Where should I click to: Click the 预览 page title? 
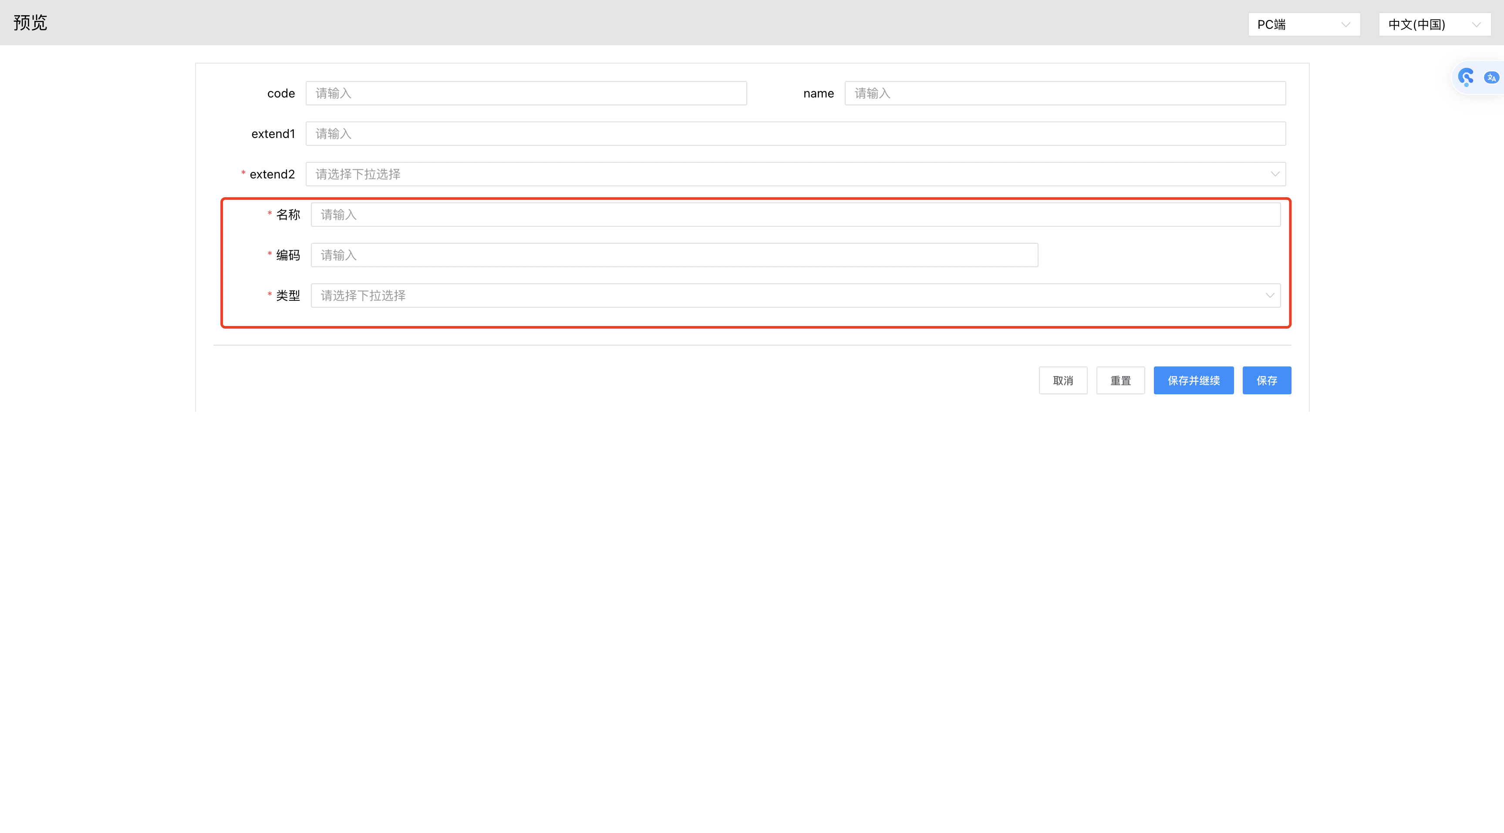(x=30, y=23)
